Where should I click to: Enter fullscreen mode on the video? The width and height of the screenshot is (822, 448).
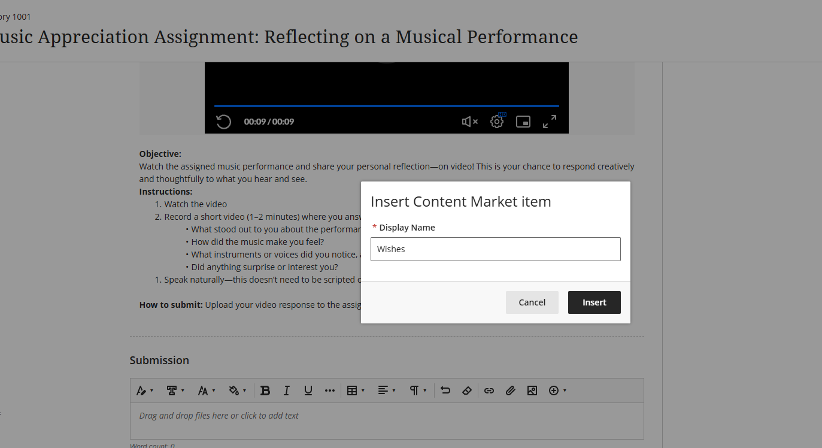[x=550, y=122]
